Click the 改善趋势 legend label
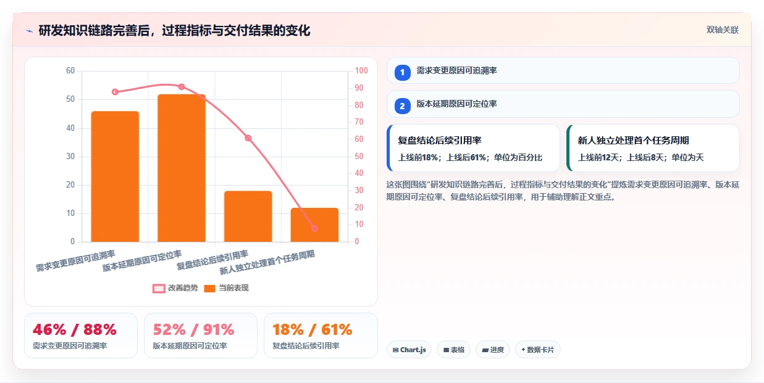Viewport: 764px width, 383px height. 183,288
